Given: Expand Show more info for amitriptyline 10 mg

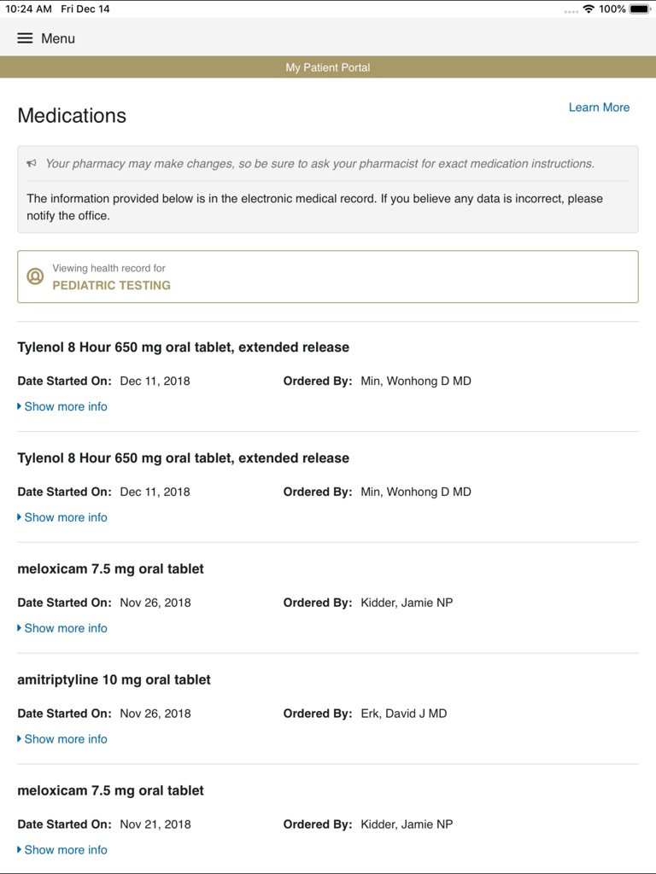Looking at the screenshot, I should (65, 739).
